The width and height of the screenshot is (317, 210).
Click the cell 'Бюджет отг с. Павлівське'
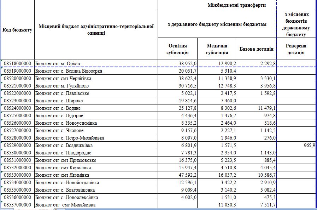click(x=96, y=93)
